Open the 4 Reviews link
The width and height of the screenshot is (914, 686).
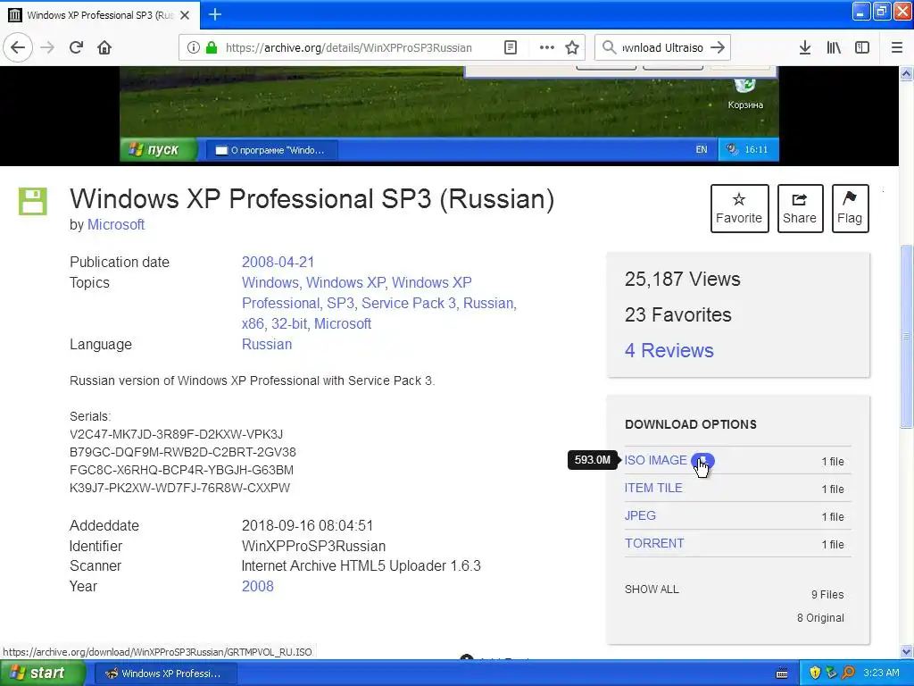[x=669, y=350]
